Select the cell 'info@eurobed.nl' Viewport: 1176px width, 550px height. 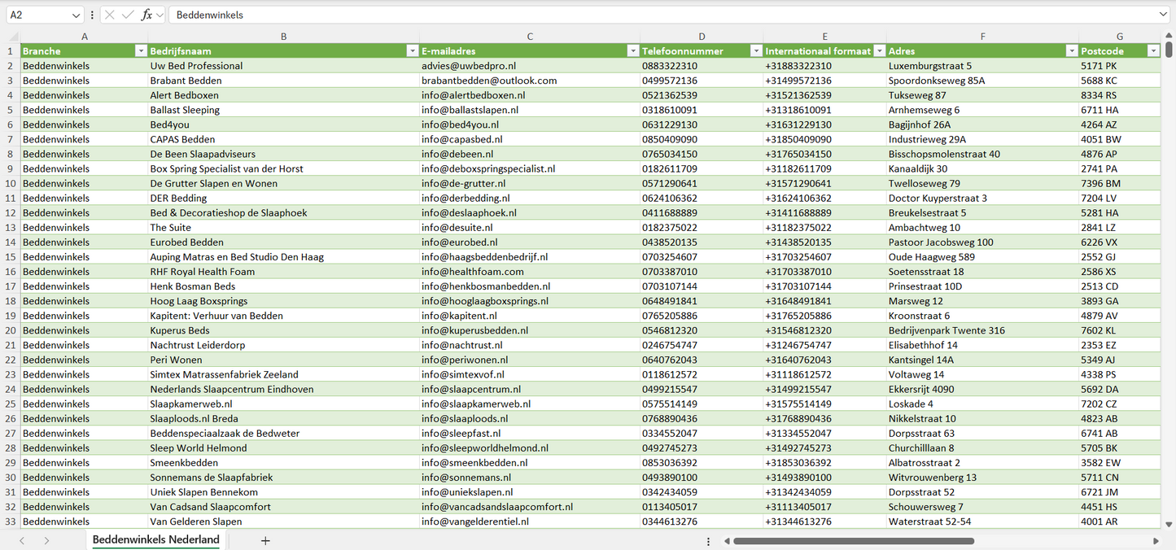click(530, 242)
